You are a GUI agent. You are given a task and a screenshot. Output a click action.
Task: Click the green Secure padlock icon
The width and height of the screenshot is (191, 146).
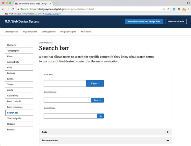(18, 9)
